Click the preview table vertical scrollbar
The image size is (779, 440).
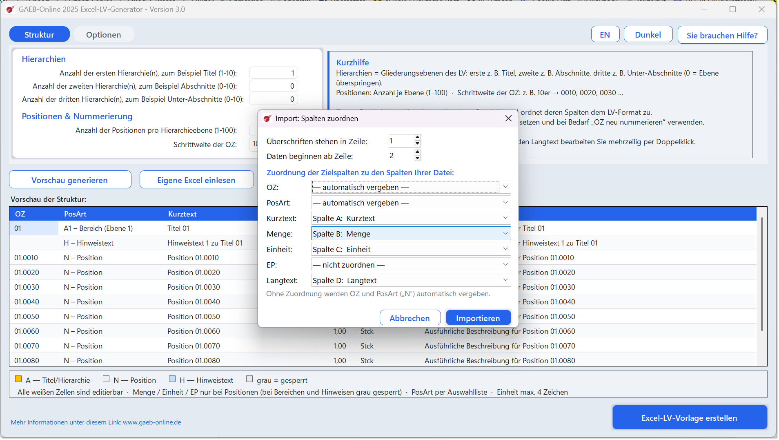click(762, 274)
